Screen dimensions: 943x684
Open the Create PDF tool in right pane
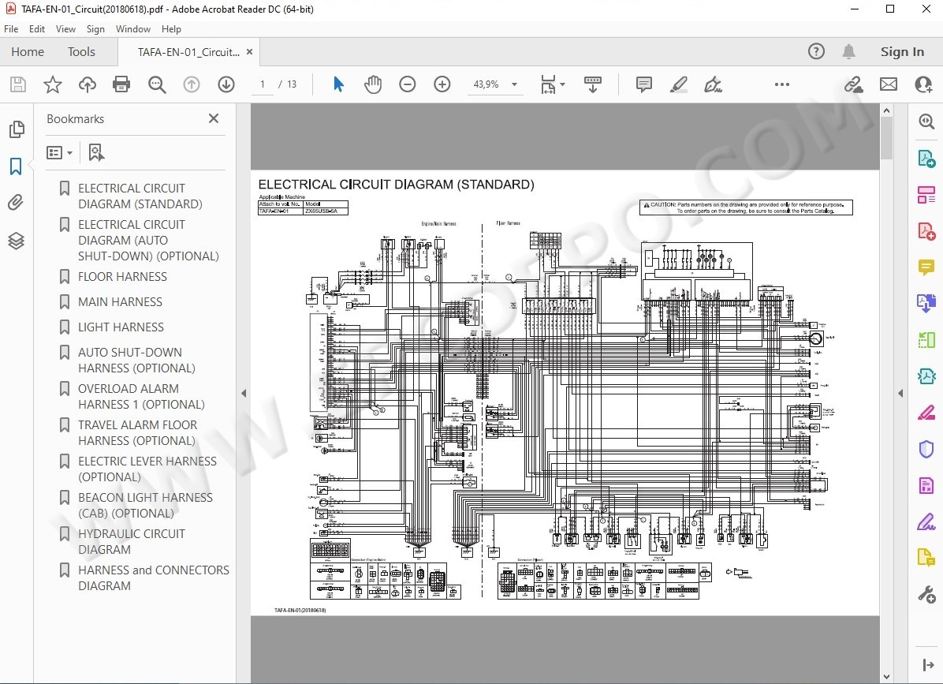point(926,231)
